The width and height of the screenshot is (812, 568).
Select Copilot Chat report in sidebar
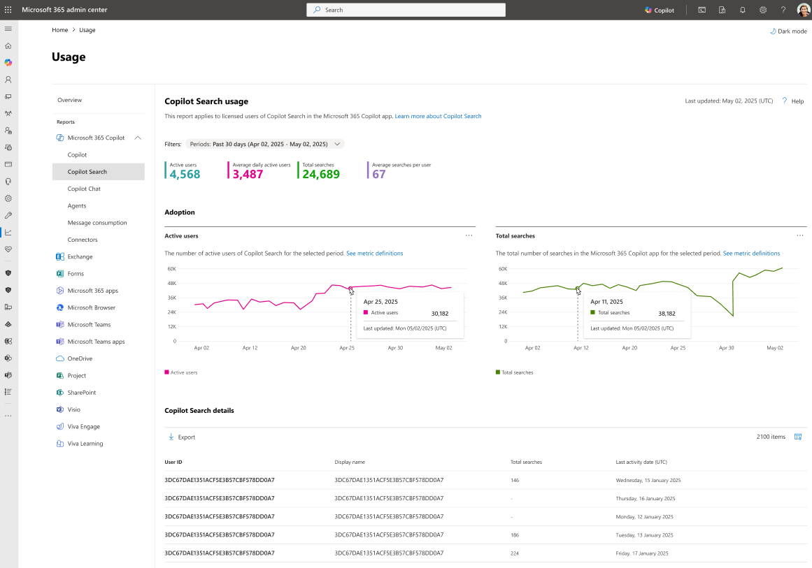click(x=84, y=189)
